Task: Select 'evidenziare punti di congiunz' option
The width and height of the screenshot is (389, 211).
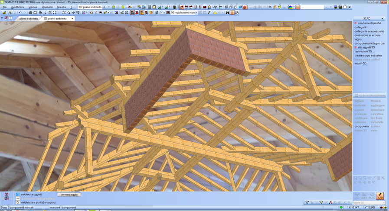Action: point(38,202)
